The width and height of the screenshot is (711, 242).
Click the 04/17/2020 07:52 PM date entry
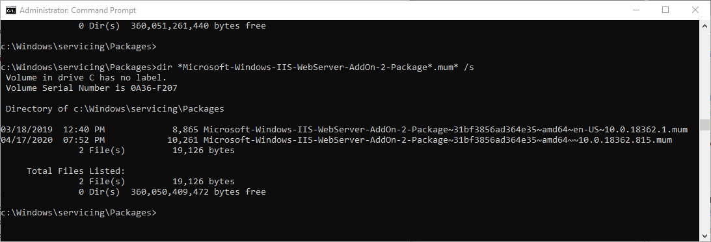click(x=53, y=140)
